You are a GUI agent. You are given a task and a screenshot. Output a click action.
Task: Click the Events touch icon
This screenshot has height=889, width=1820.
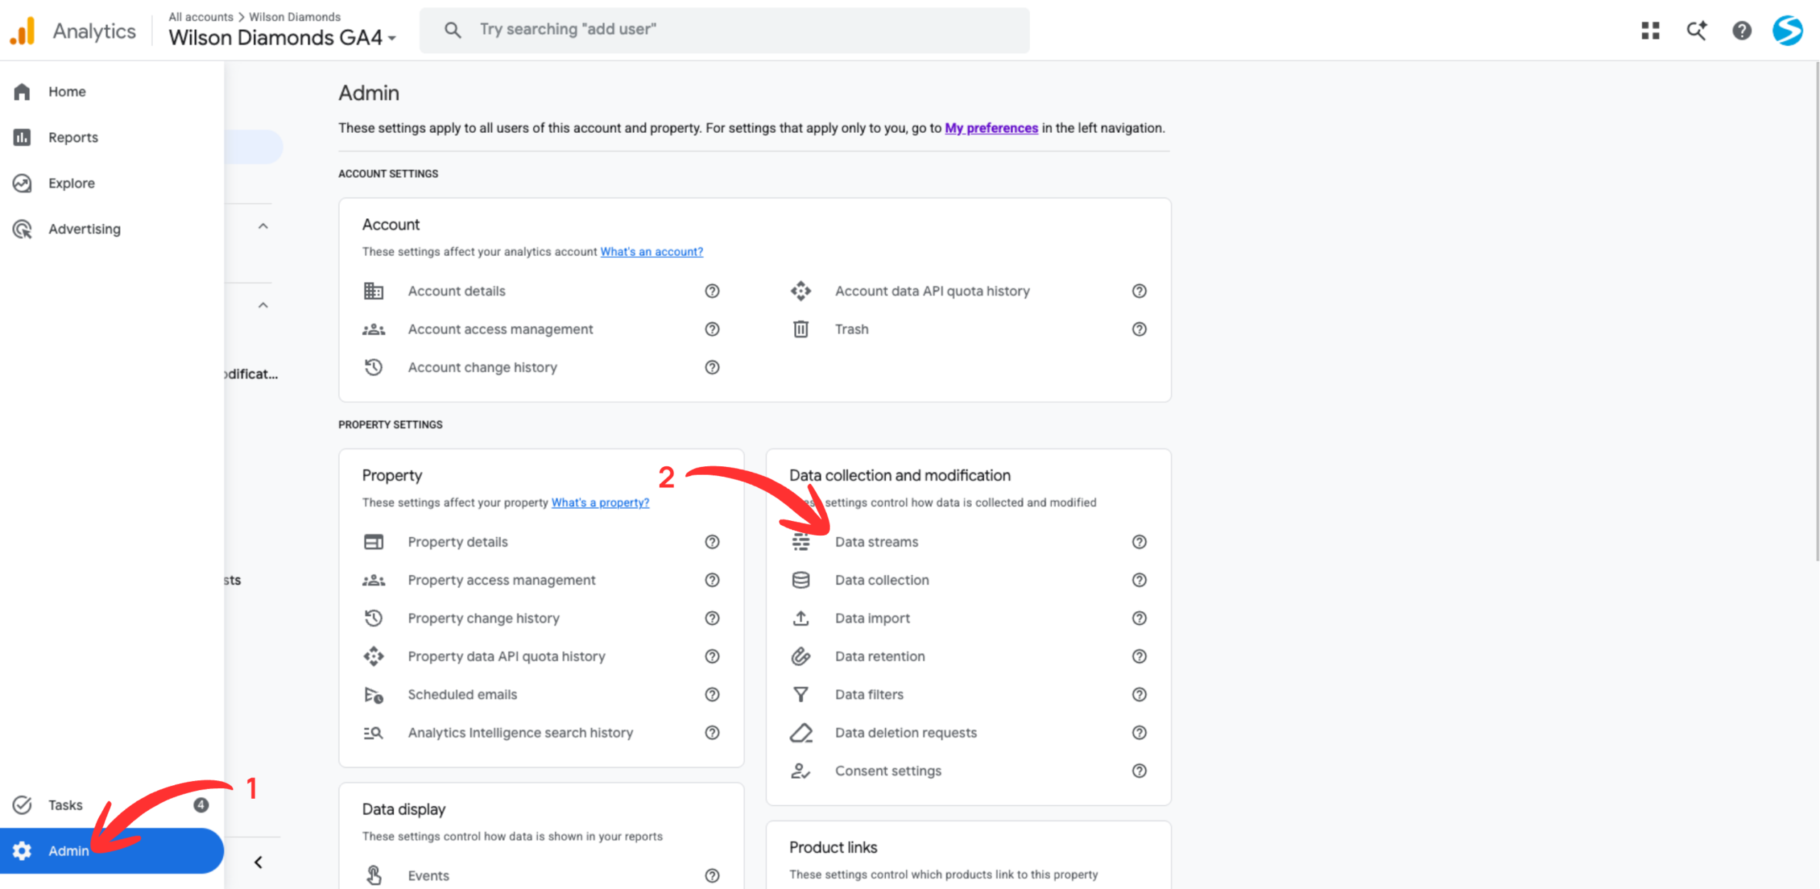[x=373, y=875]
